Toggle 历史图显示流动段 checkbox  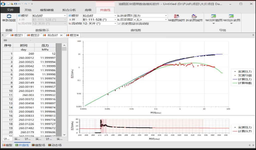(x=119, y=24)
